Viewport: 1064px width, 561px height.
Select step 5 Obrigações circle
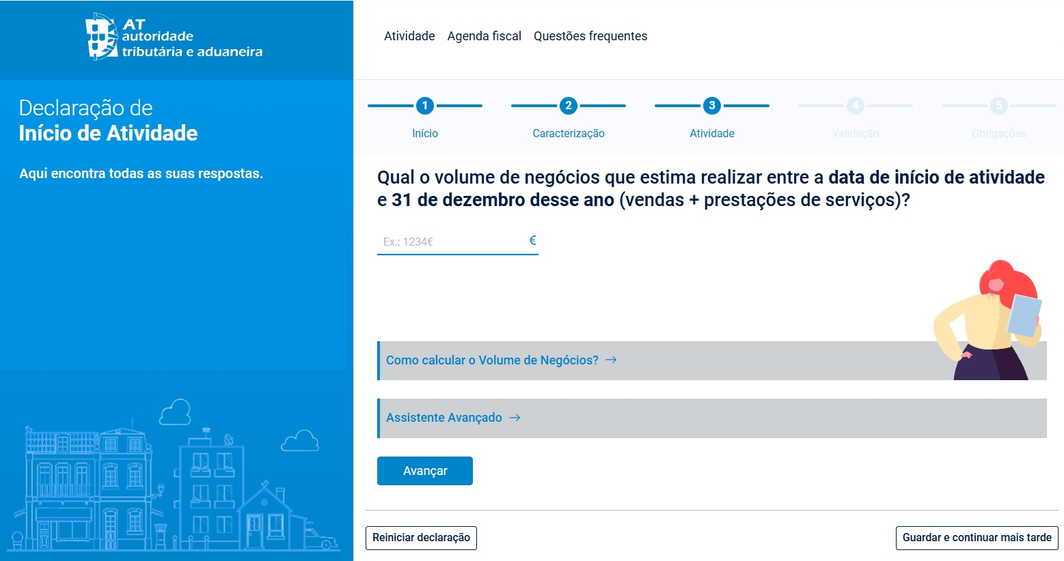(x=998, y=106)
